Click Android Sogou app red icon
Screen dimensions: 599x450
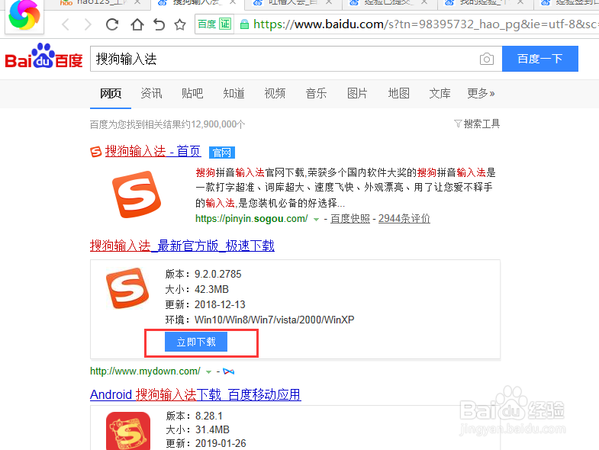(128, 431)
